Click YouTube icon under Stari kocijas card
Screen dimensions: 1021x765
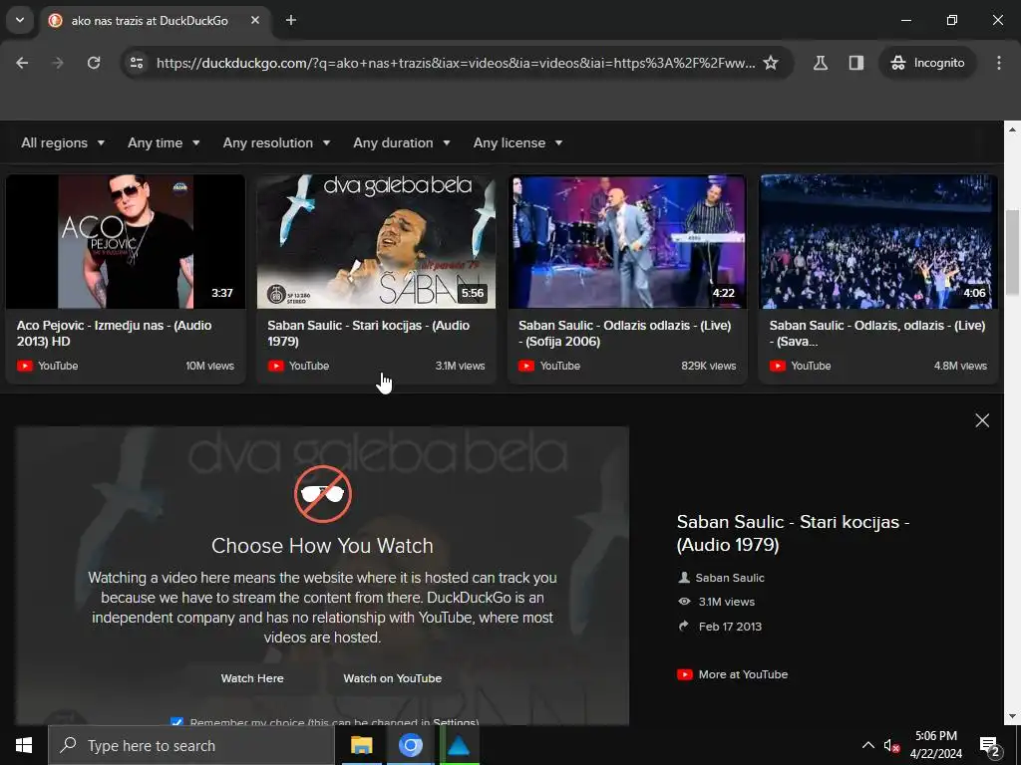pyautogui.click(x=275, y=366)
